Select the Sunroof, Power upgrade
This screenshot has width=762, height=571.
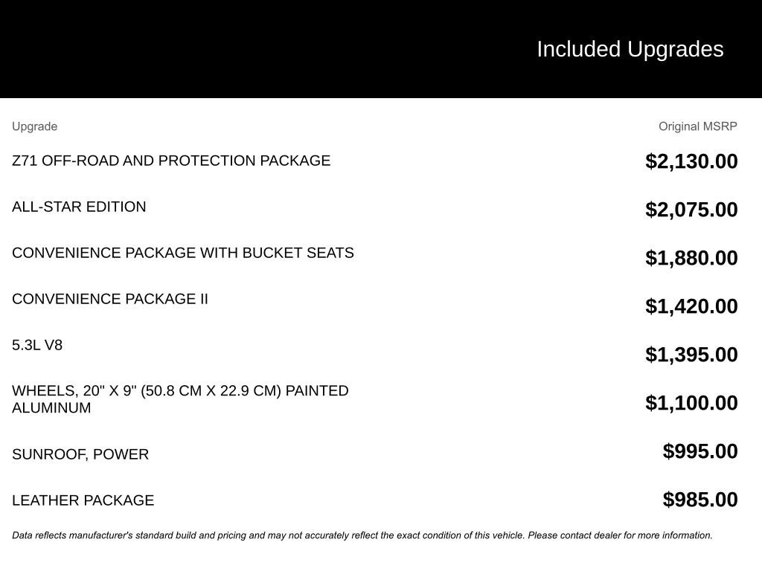click(80, 454)
